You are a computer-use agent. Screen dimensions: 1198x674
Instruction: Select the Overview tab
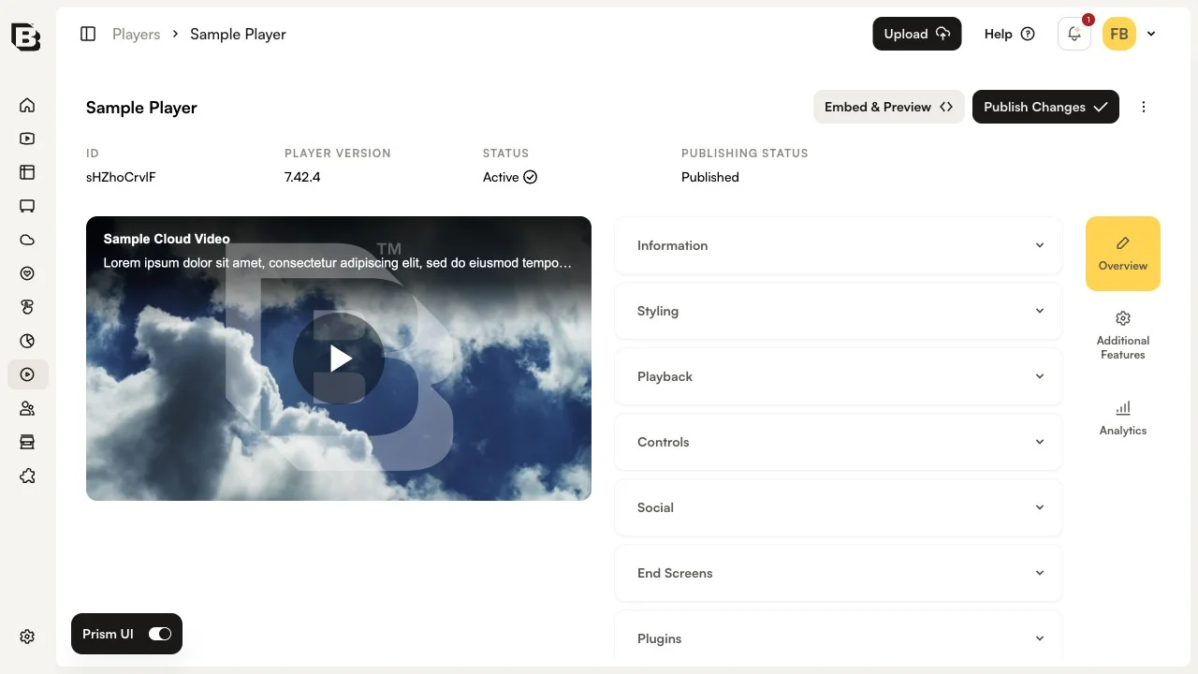click(1123, 254)
